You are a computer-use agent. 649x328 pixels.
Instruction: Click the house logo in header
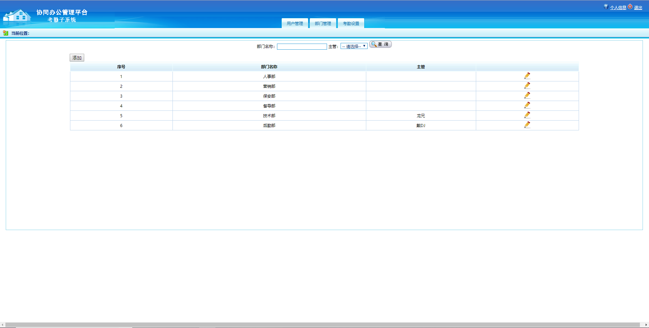pyautogui.click(x=17, y=16)
